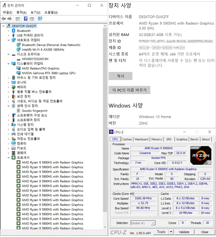Click the Core Speed value 3268.38 MHz
Viewport: 216px width, 237px height.
pyautogui.click(x=143, y=198)
